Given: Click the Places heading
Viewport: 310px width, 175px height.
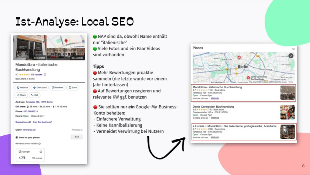Looking at the screenshot, I should [x=198, y=48].
